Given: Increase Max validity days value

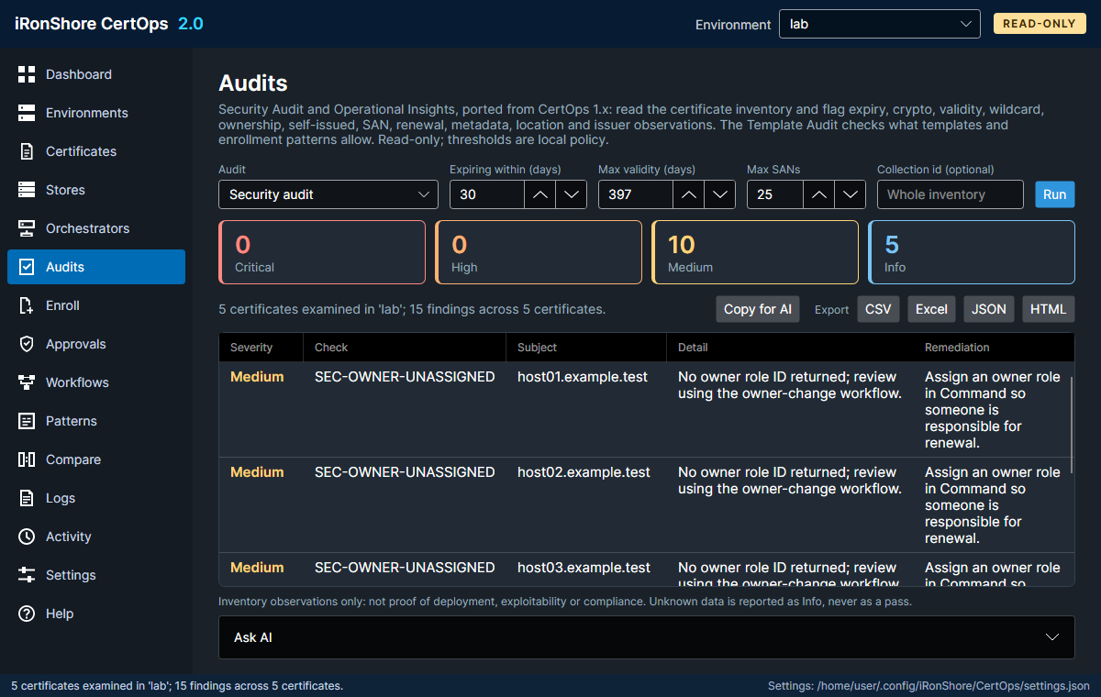Looking at the screenshot, I should click(690, 194).
